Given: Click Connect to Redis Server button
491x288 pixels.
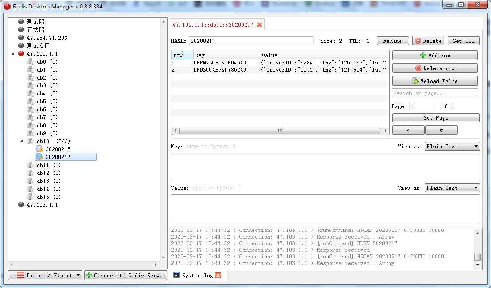Looking at the screenshot, I should pyautogui.click(x=125, y=275).
